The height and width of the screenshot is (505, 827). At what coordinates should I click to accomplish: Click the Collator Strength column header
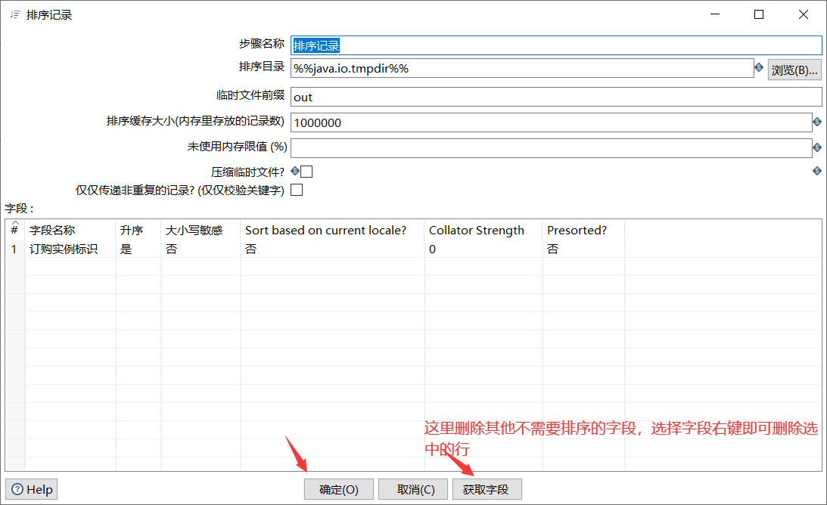click(483, 231)
